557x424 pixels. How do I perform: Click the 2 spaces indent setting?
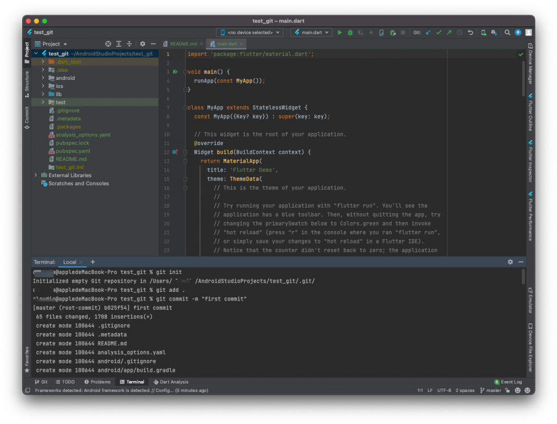(x=465, y=390)
